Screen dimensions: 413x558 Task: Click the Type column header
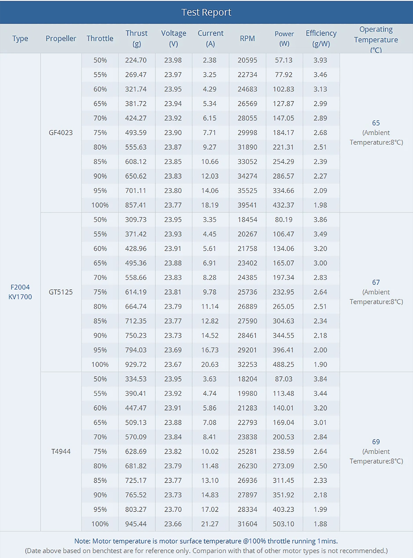(x=20, y=39)
